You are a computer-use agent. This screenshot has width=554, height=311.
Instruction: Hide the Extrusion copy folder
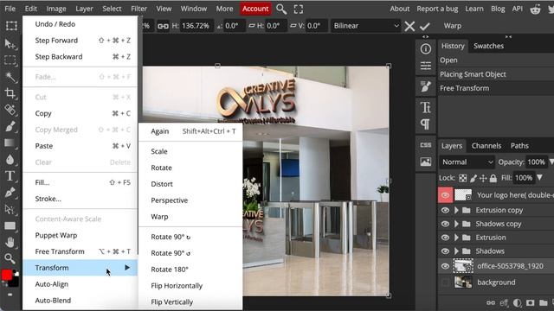pyautogui.click(x=445, y=210)
